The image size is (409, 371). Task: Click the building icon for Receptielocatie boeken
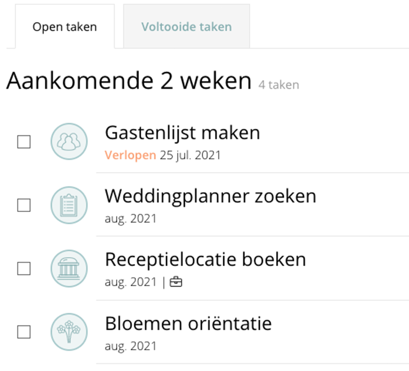click(x=68, y=268)
